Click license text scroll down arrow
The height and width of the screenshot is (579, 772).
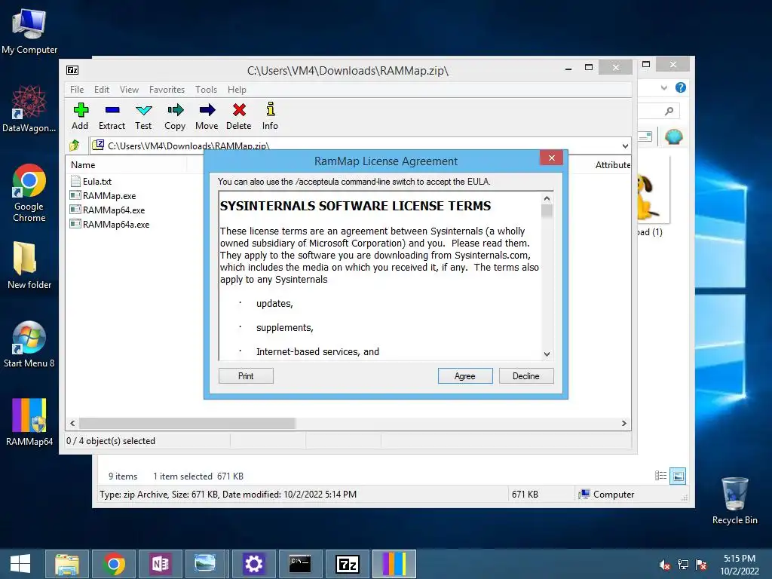[547, 354]
